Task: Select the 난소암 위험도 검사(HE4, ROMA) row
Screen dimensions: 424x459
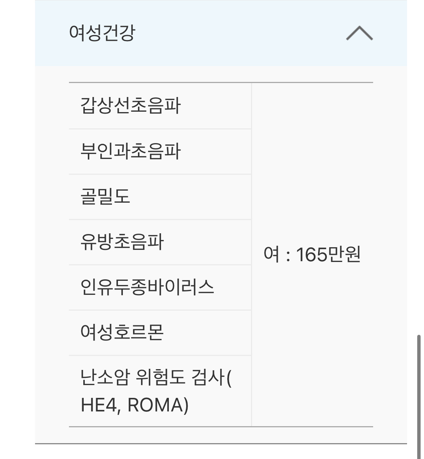Action: [x=156, y=391]
